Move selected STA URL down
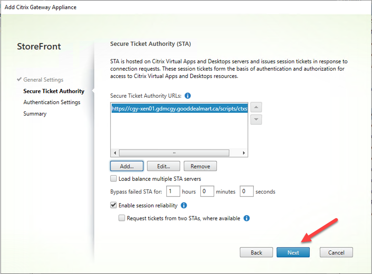The height and width of the screenshot is (274, 372). [256, 119]
